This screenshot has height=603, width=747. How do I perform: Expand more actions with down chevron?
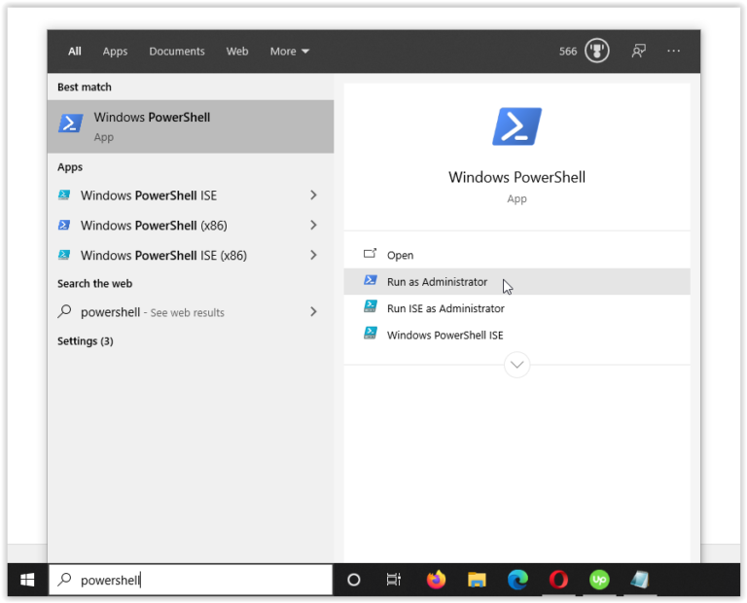click(516, 365)
